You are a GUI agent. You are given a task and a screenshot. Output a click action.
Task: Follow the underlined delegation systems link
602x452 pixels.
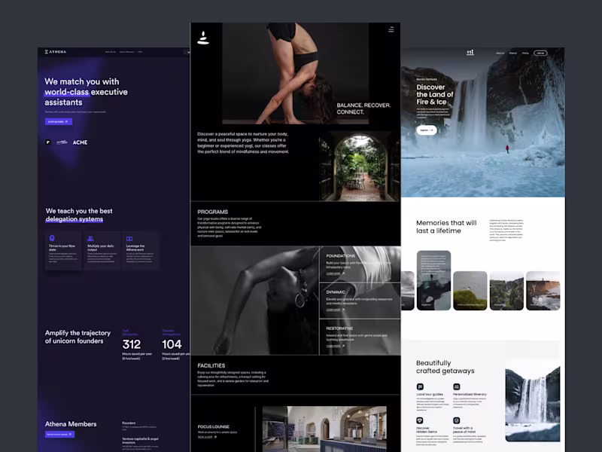point(75,219)
